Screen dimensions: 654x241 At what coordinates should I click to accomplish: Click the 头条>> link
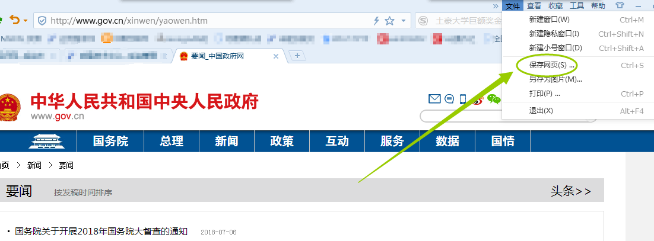coord(570,191)
